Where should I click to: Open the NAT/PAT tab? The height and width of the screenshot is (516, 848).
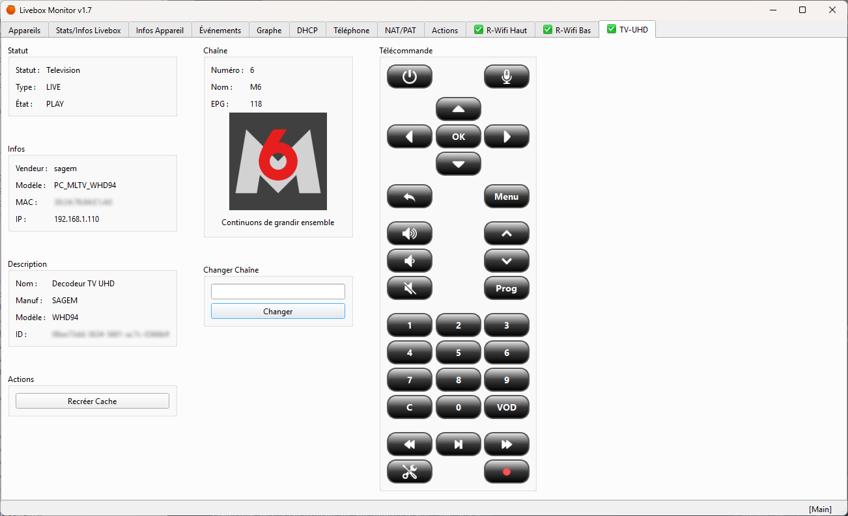[x=401, y=30]
